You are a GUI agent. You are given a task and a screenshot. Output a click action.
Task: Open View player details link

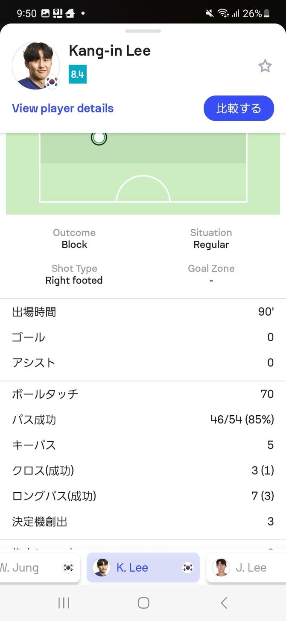click(x=63, y=108)
